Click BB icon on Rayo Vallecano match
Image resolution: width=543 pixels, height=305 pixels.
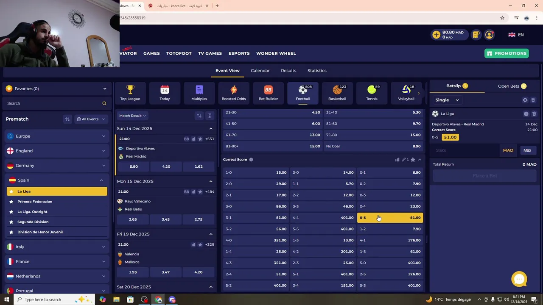187,192
